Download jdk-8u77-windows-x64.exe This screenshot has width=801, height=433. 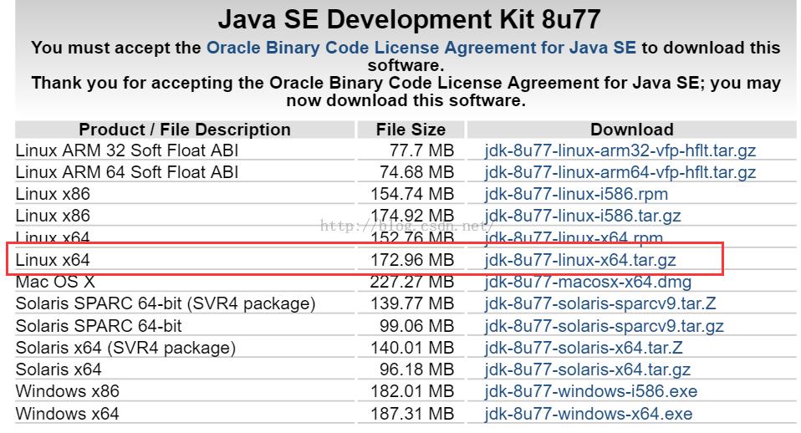(589, 414)
